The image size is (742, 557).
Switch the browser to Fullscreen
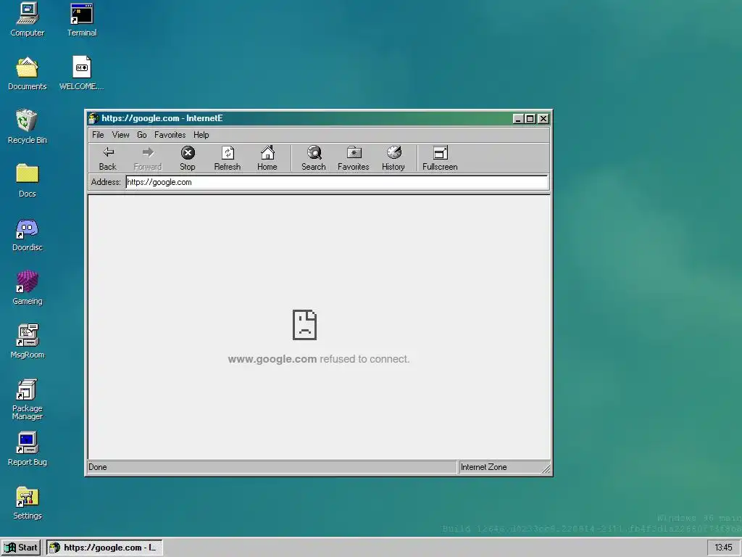pyautogui.click(x=440, y=158)
